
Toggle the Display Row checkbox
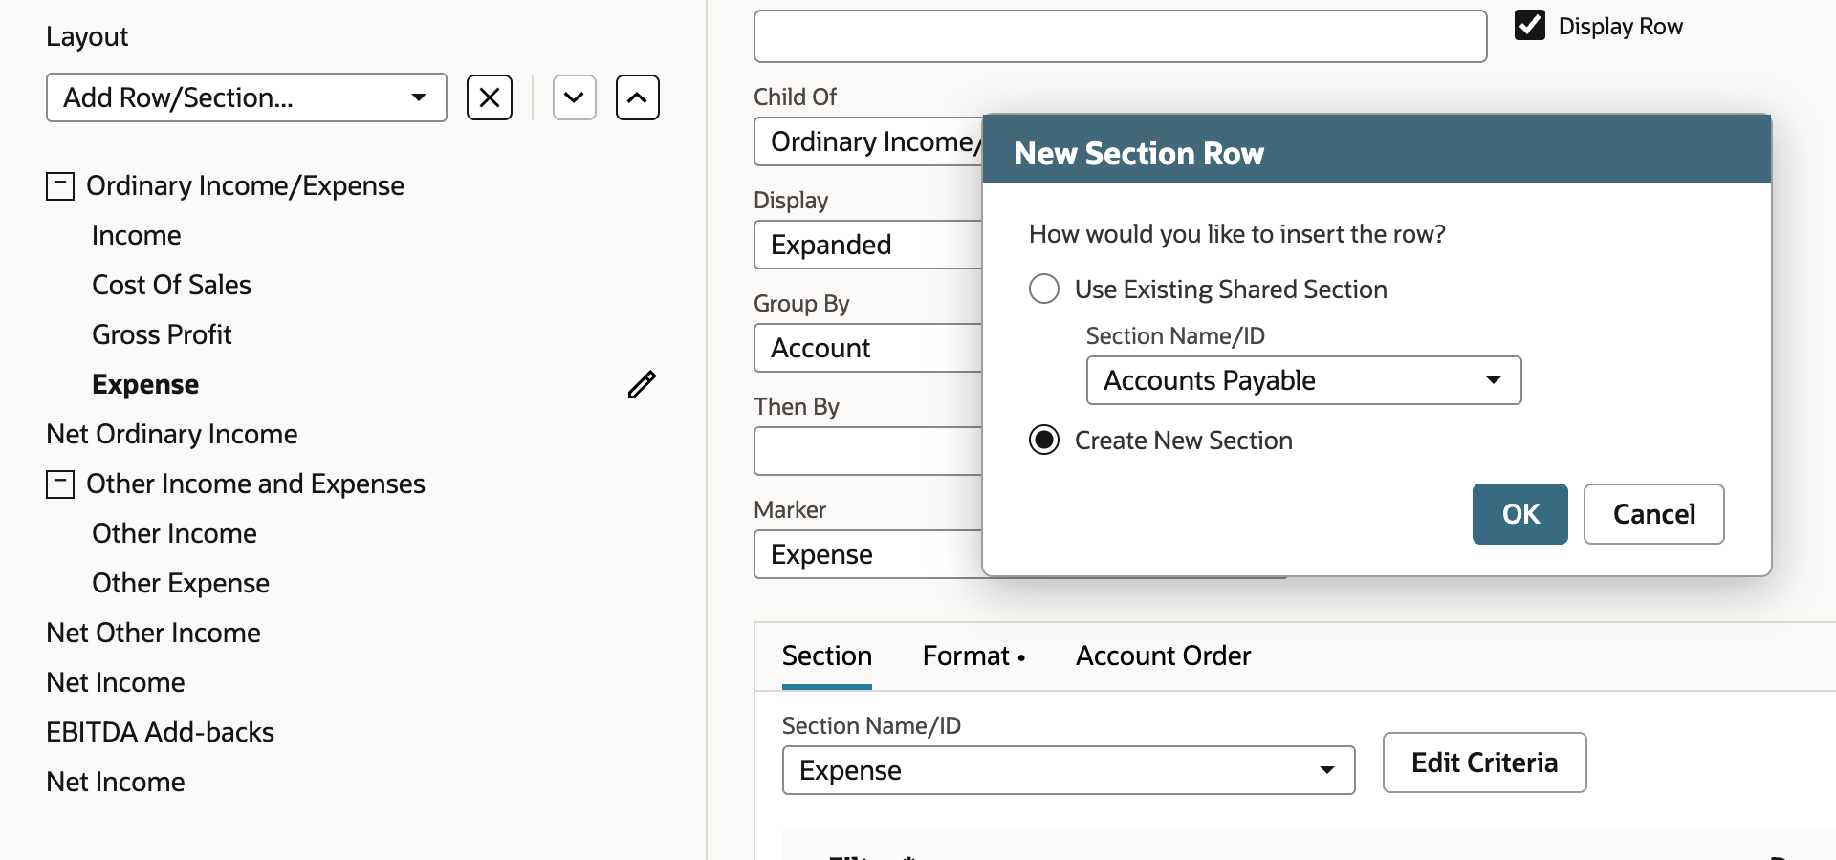(x=1530, y=26)
